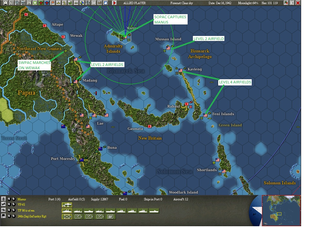Click the world minimap thumbnail
Viewport: 317px width, 228px height.
click(x=281, y=211)
